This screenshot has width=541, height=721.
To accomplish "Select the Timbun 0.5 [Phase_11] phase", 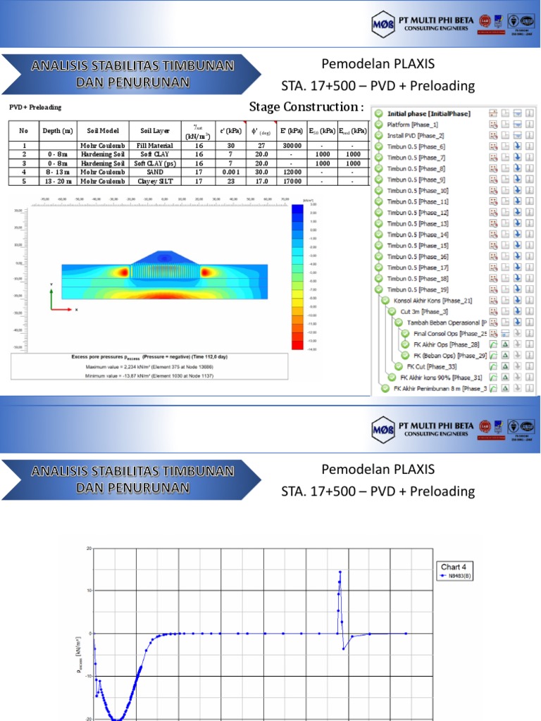I will [418, 201].
